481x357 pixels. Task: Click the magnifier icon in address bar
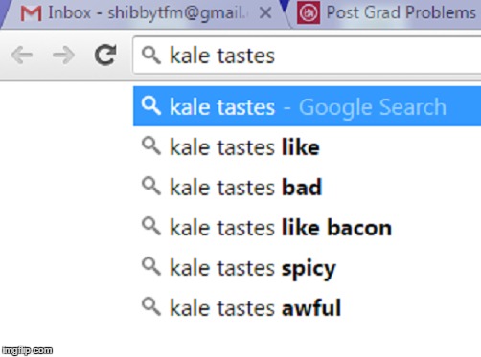click(x=151, y=56)
